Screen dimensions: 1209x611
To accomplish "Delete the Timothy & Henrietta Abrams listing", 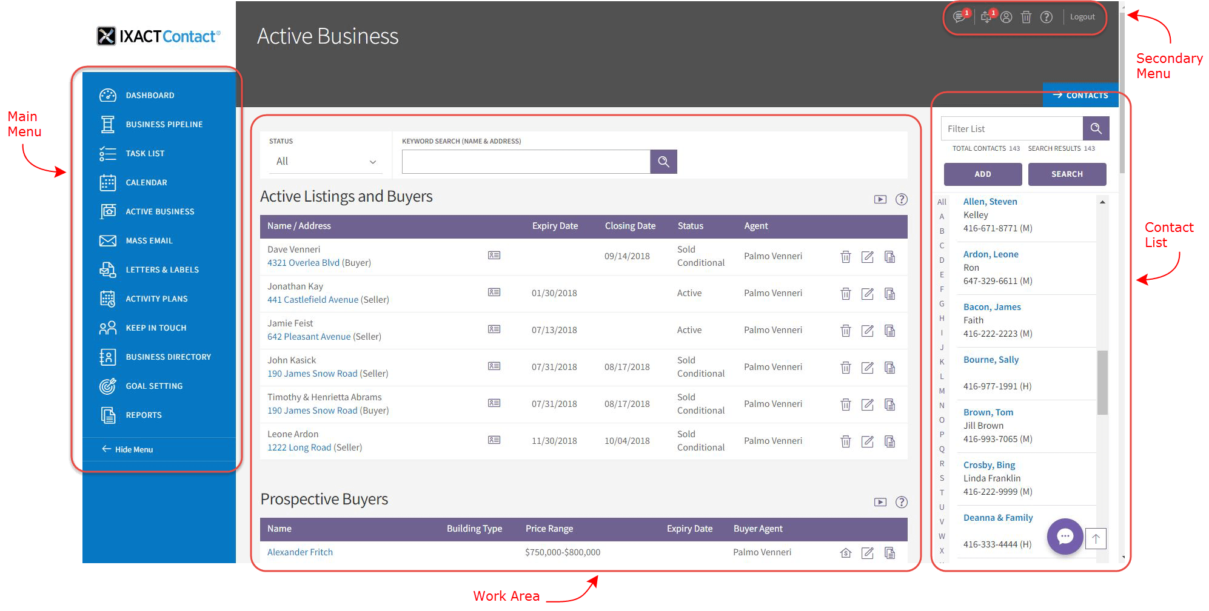I will (x=846, y=405).
